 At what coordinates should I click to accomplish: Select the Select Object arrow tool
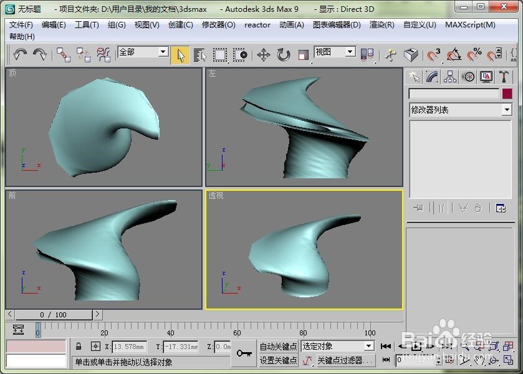click(180, 55)
